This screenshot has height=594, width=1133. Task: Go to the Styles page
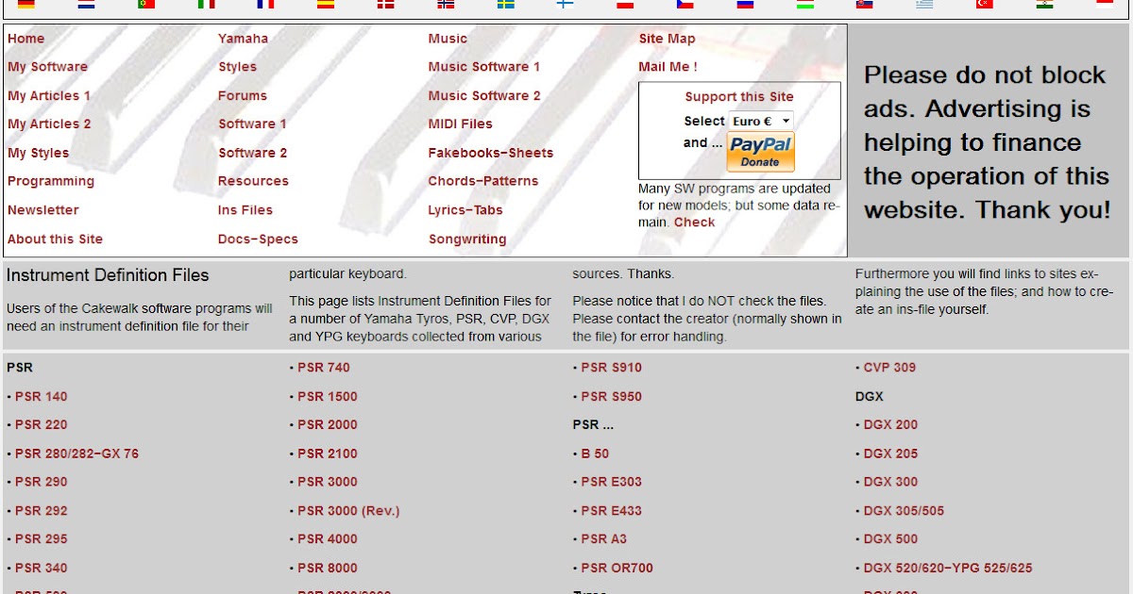tap(237, 67)
